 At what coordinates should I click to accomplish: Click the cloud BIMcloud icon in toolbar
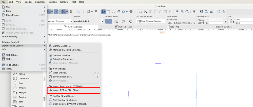point(187,12)
